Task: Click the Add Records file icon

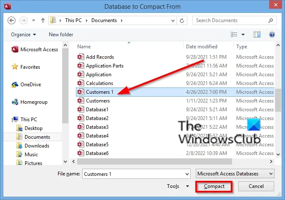Action: [x=81, y=57]
